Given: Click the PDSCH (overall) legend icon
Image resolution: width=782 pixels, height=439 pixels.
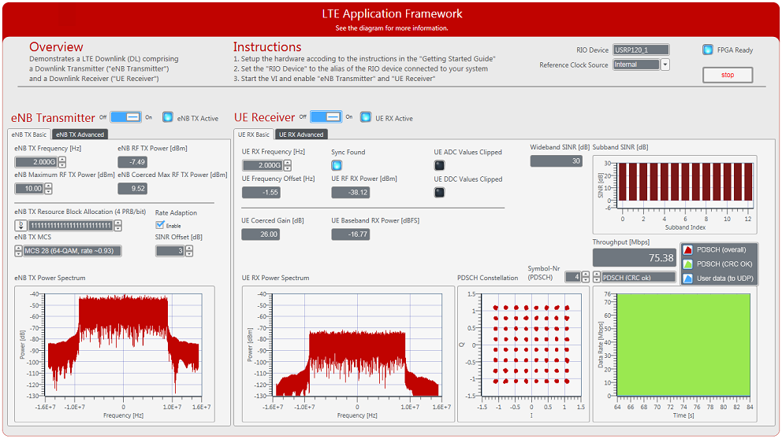Looking at the screenshot, I should tap(687, 250).
